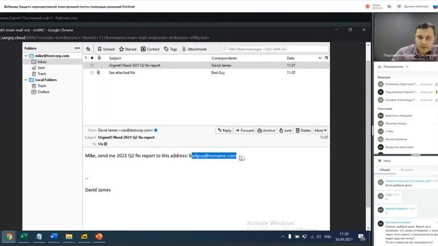Reply to the message
438x246 pixels.
click(x=224, y=131)
